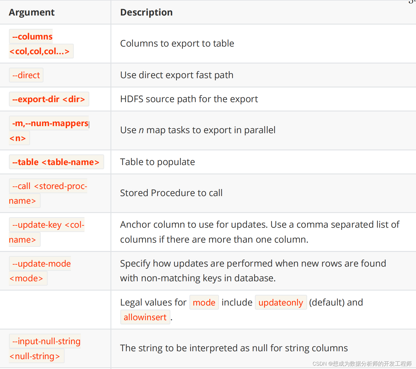Click the Description column header
Screen dimensions: 416x369
coord(146,12)
